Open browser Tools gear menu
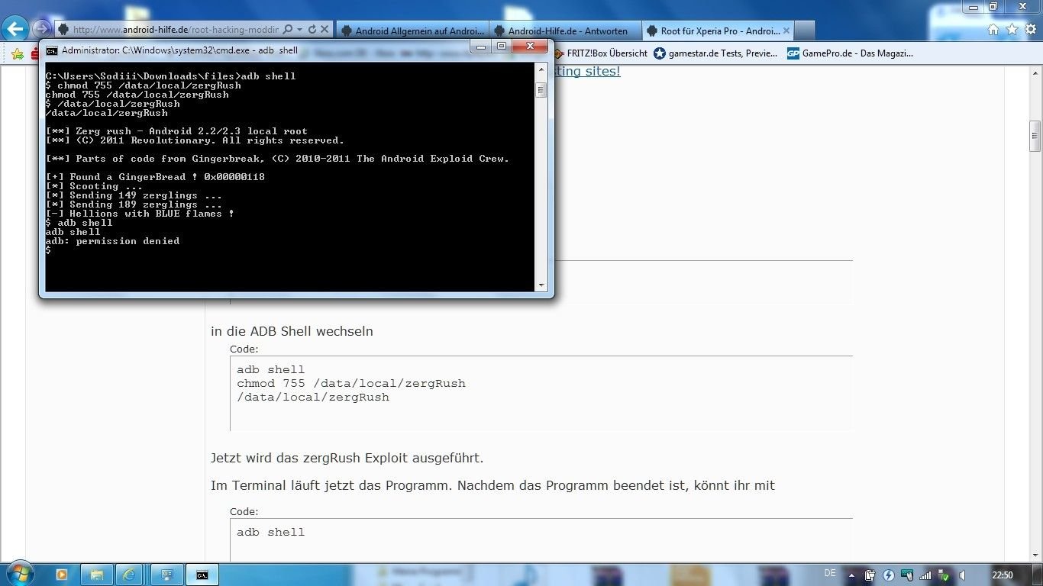Screen dimensions: 1043x586 [1030, 30]
